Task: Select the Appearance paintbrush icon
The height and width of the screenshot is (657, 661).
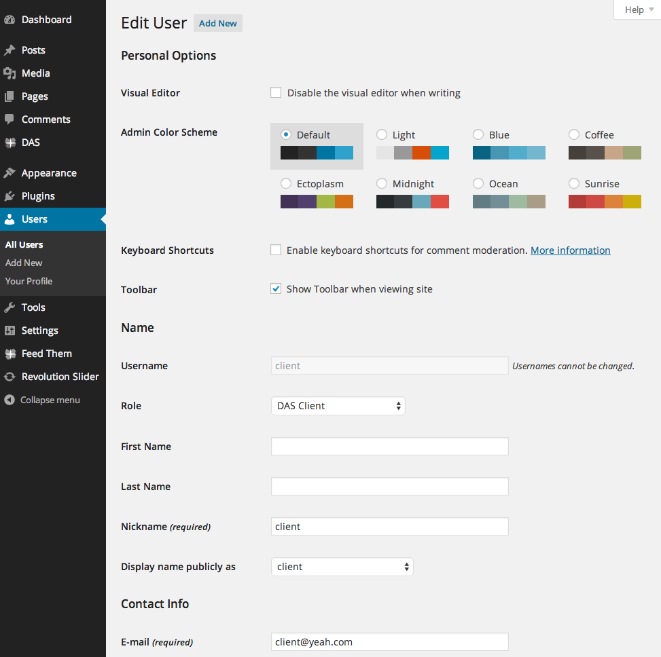Action: coord(10,173)
